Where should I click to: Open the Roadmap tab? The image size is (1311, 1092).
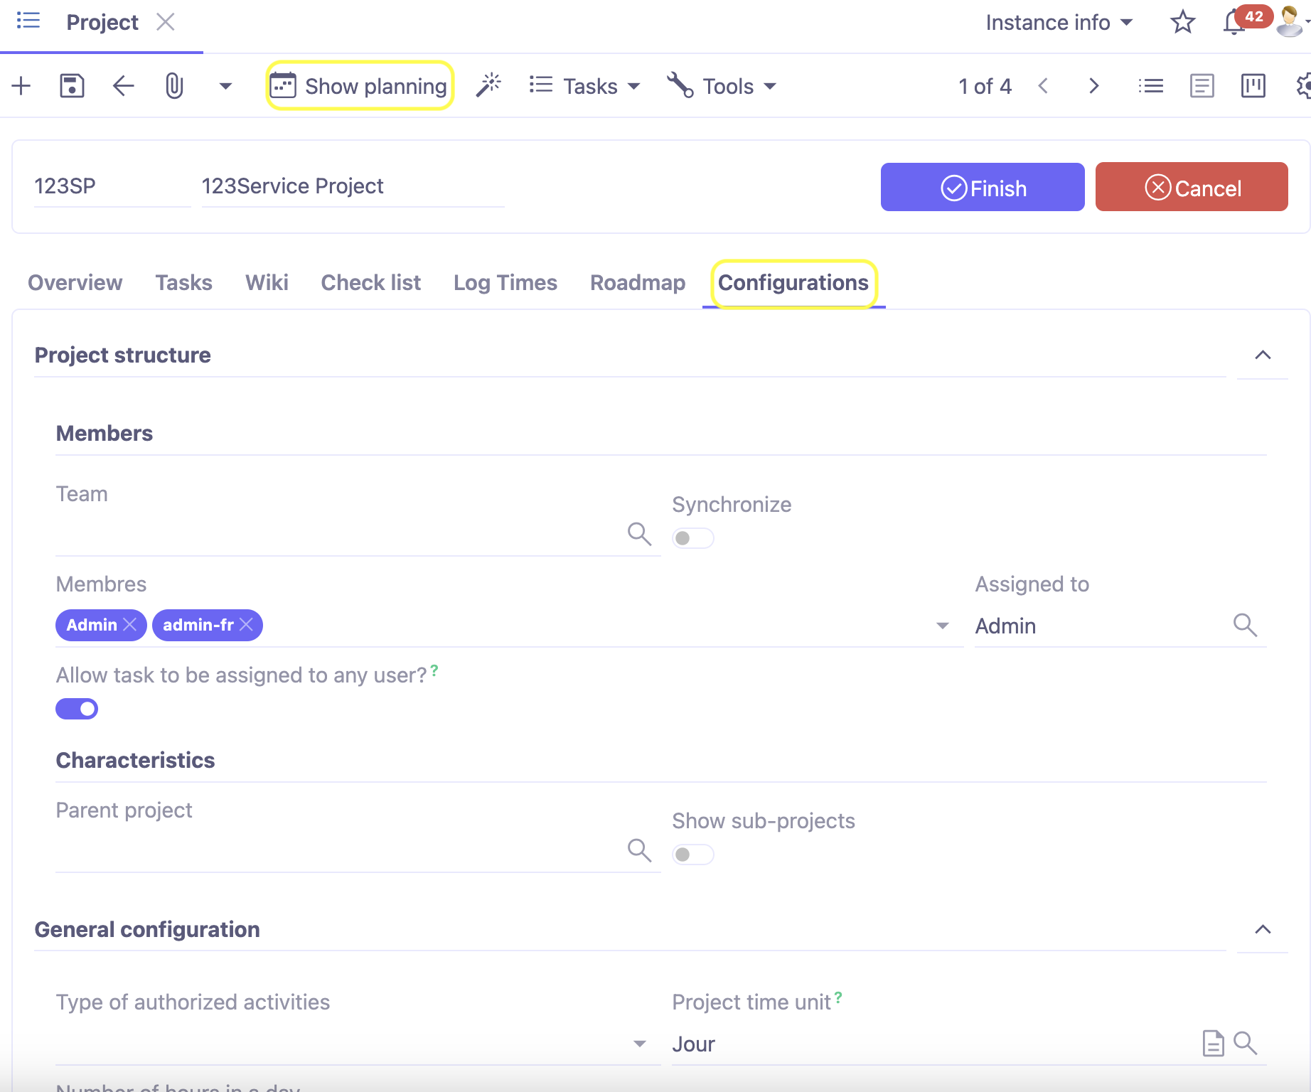click(637, 282)
